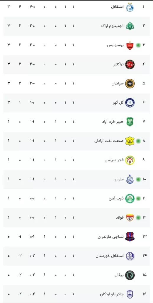153x303 pixels.
Task: Click the Aluminium Arak green crest
Action: pos(130,26)
